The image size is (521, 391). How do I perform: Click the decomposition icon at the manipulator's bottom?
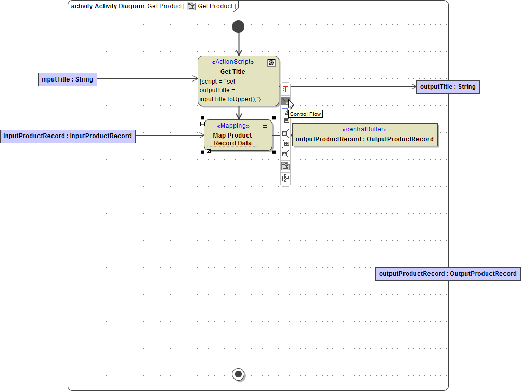click(x=285, y=178)
